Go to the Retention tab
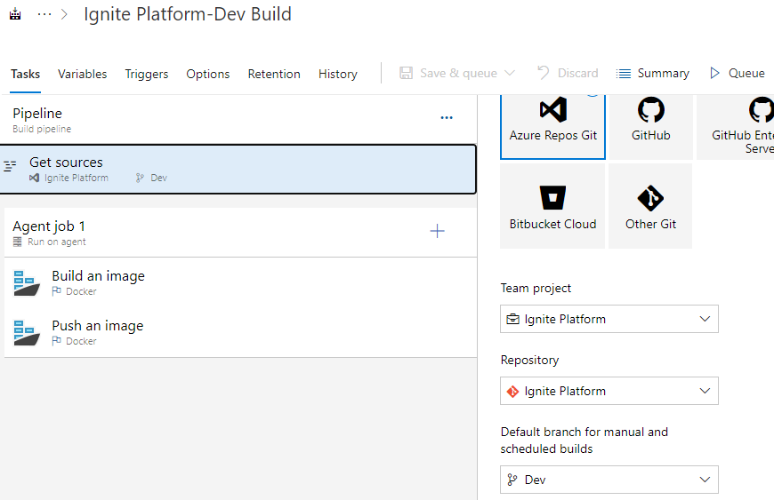The image size is (774, 500). pos(274,74)
